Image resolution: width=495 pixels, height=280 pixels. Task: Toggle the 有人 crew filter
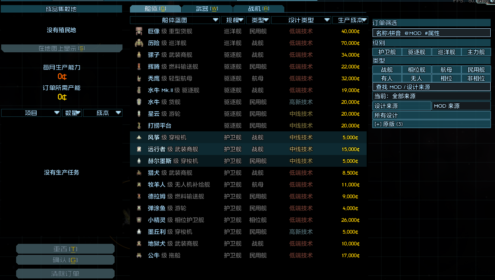click(x=387, y=78)
